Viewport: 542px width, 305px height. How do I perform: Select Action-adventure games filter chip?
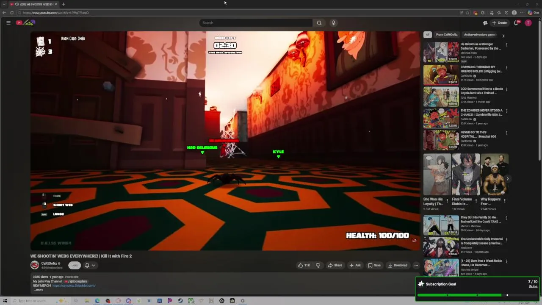pos(480,35)
